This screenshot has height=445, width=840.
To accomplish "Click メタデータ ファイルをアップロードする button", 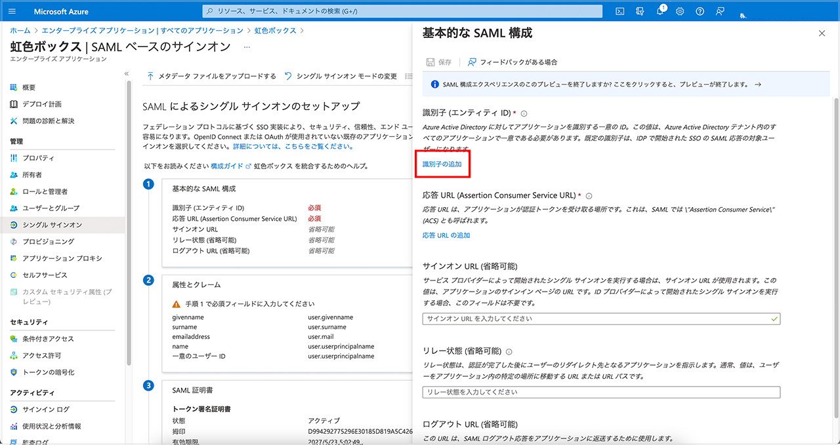I will coord(211,76).
